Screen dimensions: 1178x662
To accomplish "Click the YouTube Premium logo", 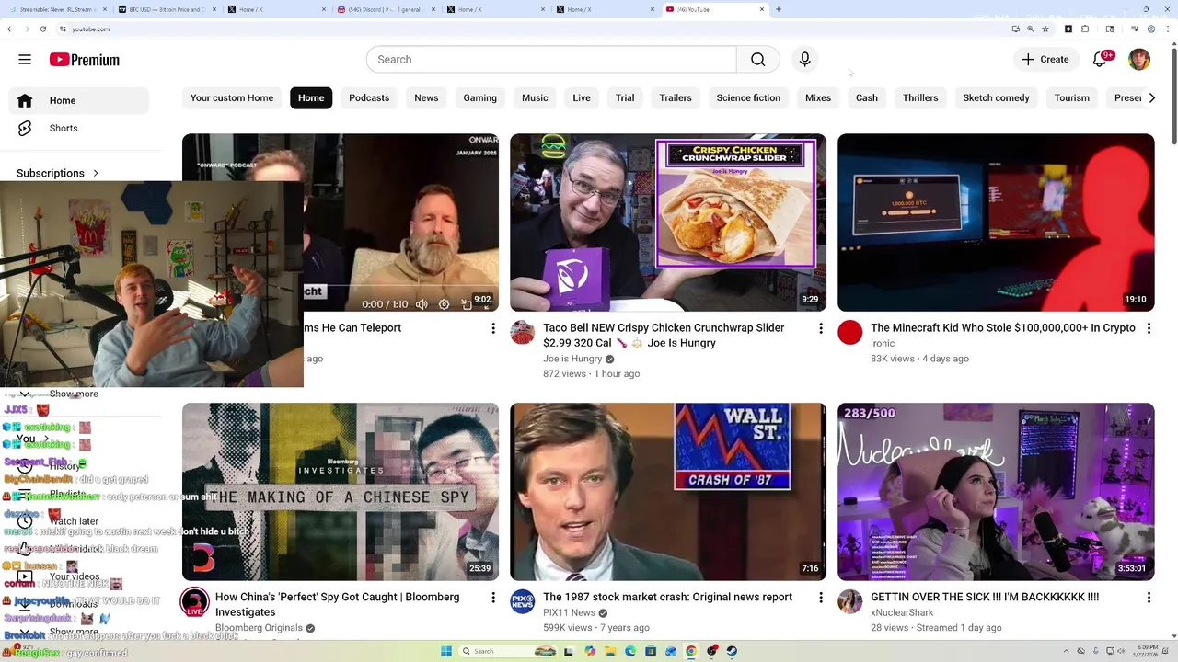I will pos(85,60).
